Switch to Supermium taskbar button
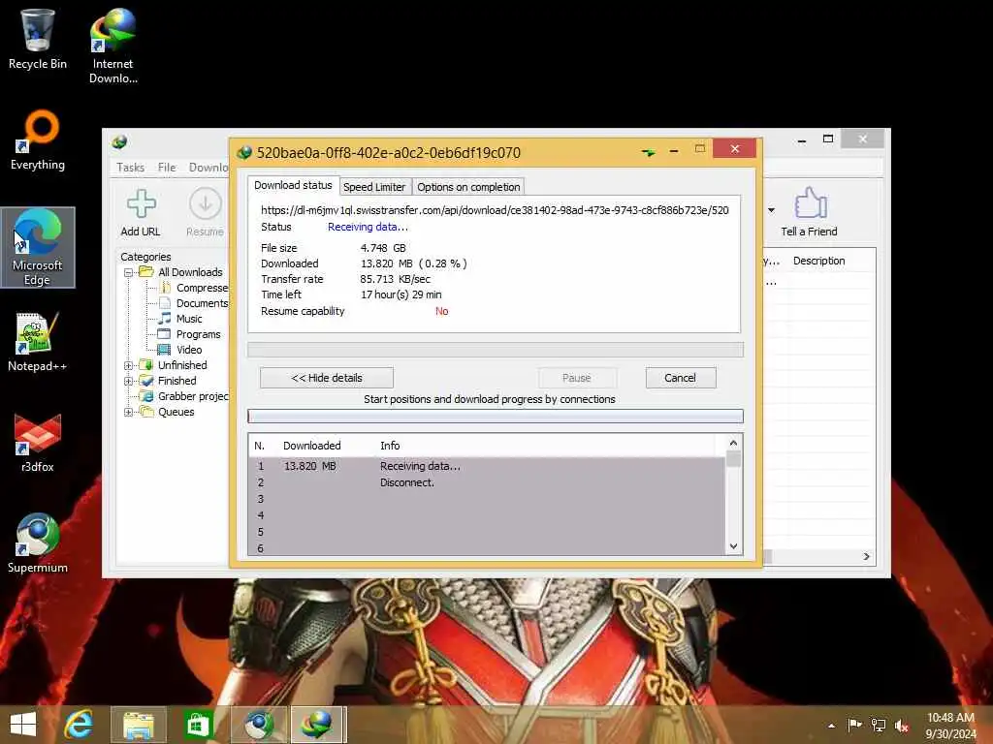 tap(259, 725)
